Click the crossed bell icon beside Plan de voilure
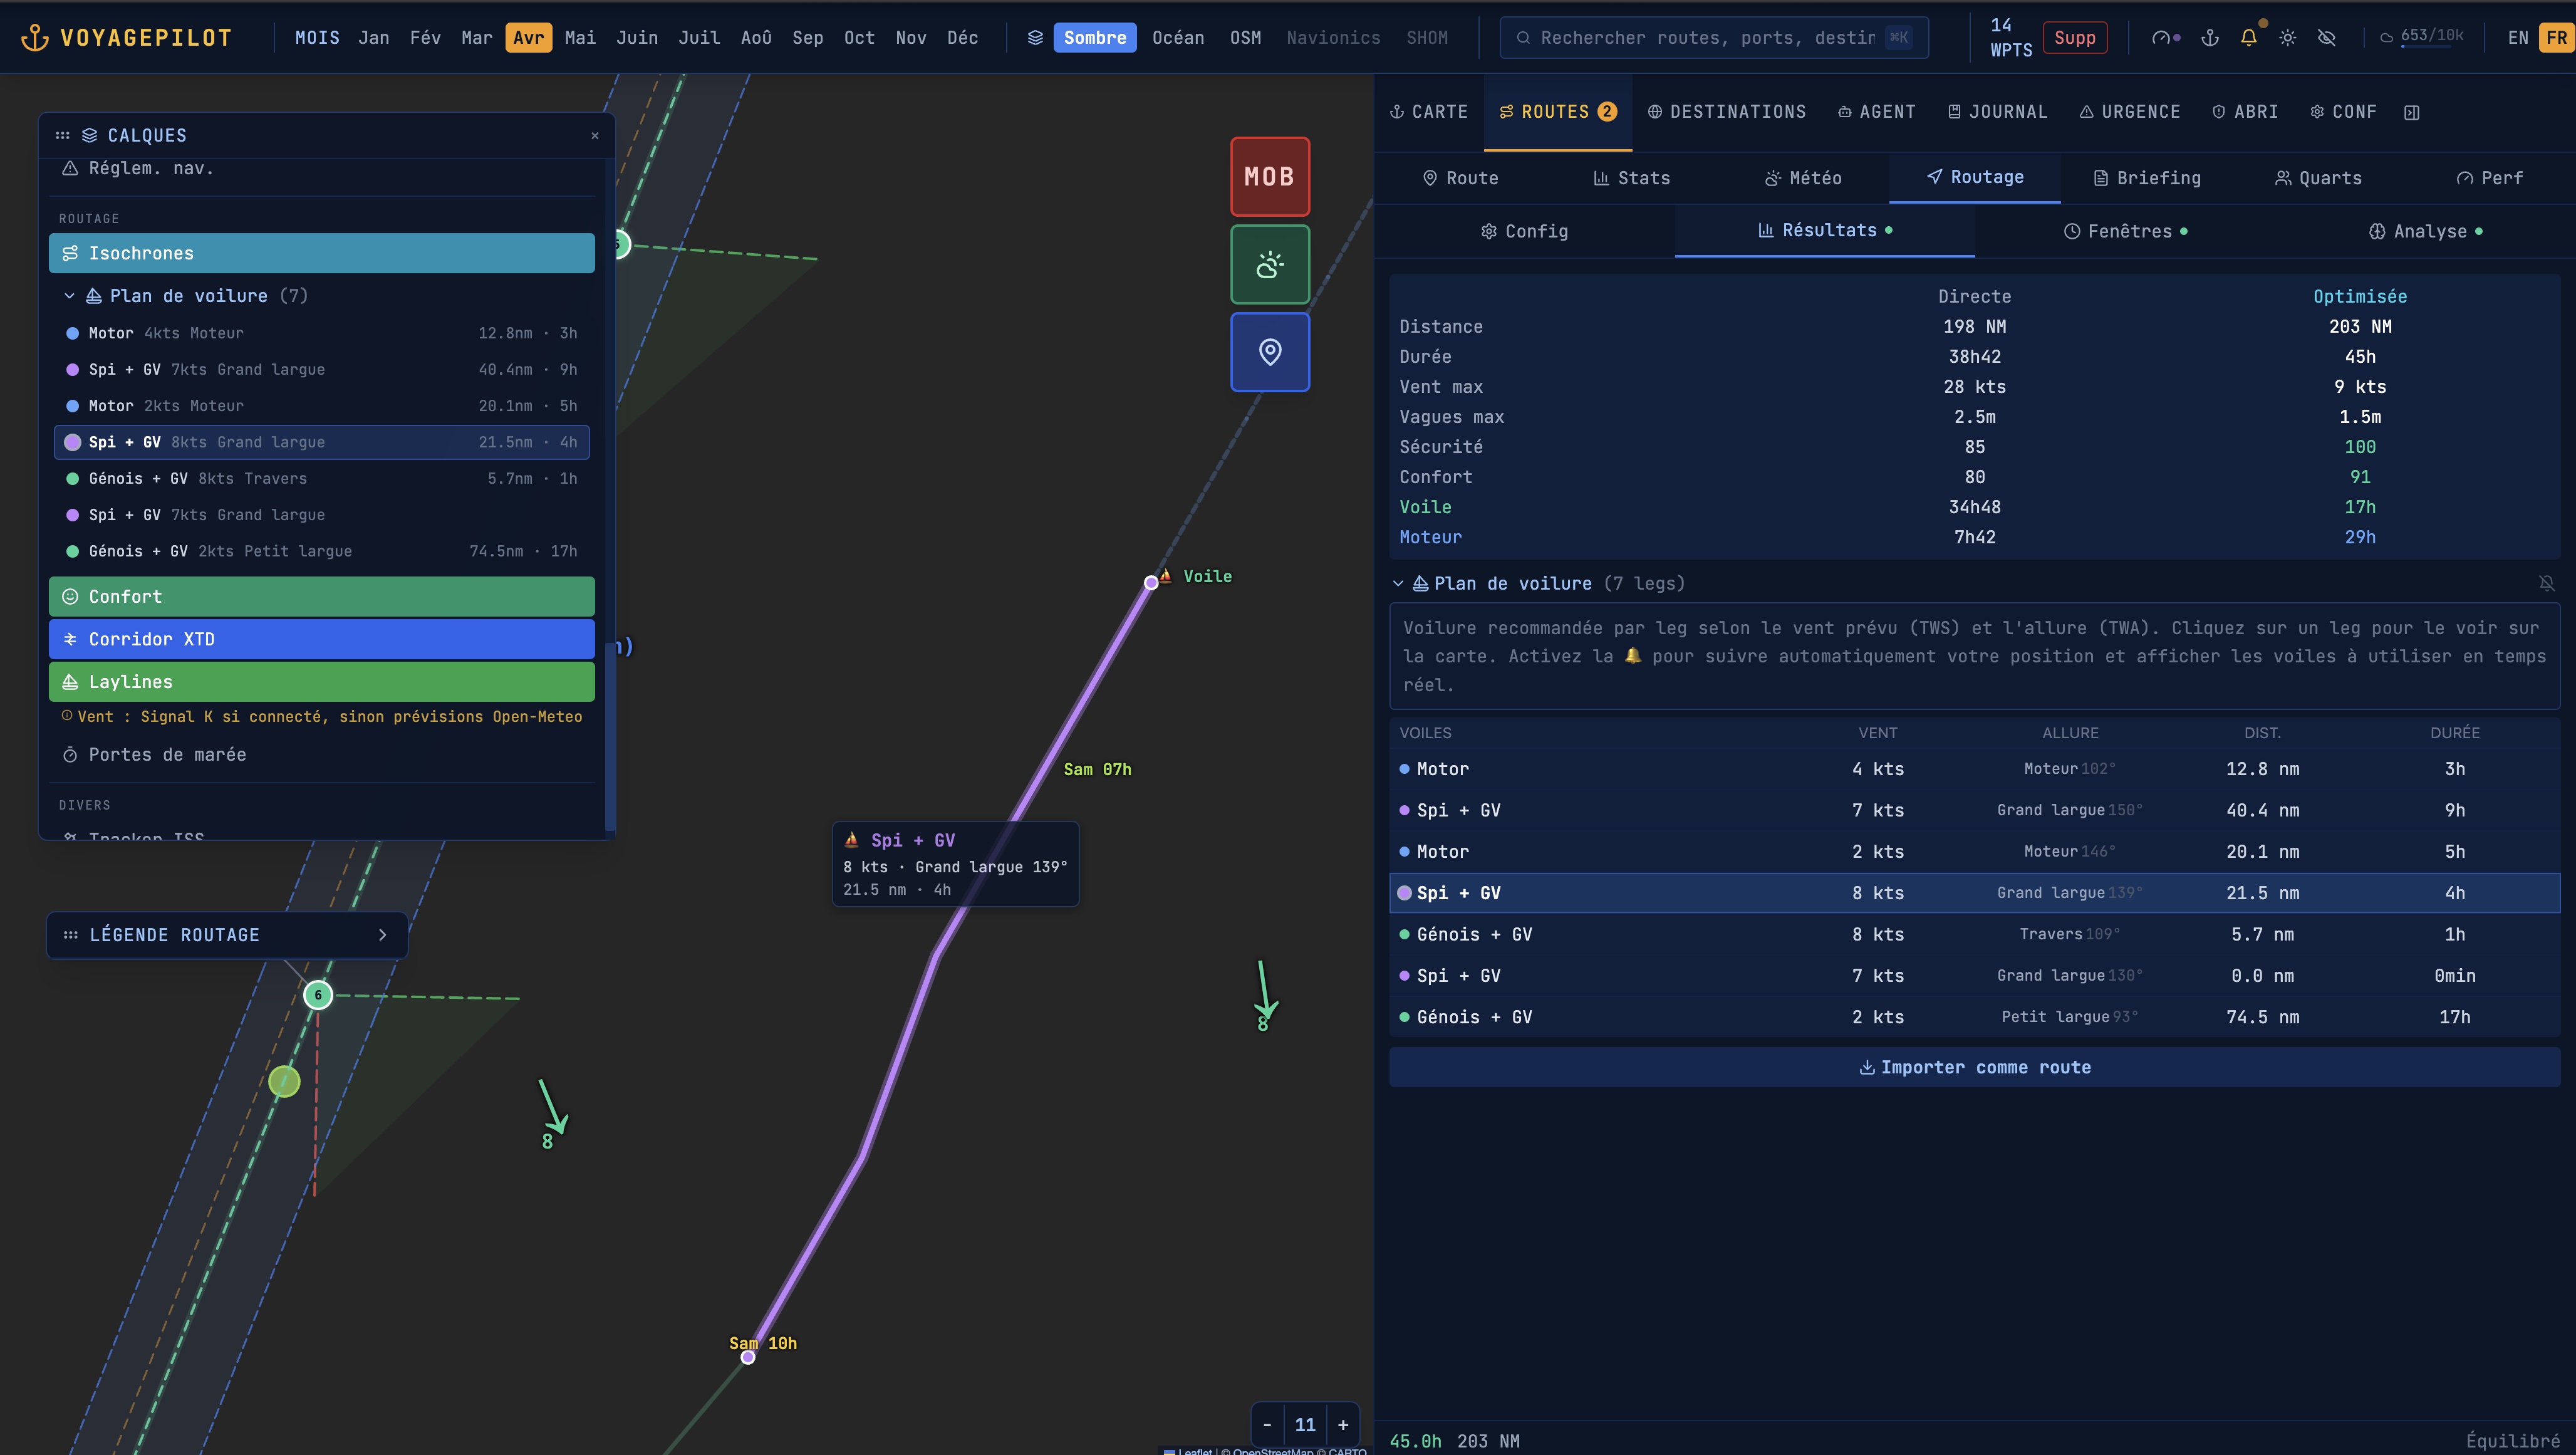Viewport: 2576px width, 1455px height. tap(2546, 583)
